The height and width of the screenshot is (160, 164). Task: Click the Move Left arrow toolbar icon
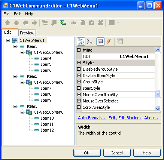pyautogui.click(x=25, y=23)
